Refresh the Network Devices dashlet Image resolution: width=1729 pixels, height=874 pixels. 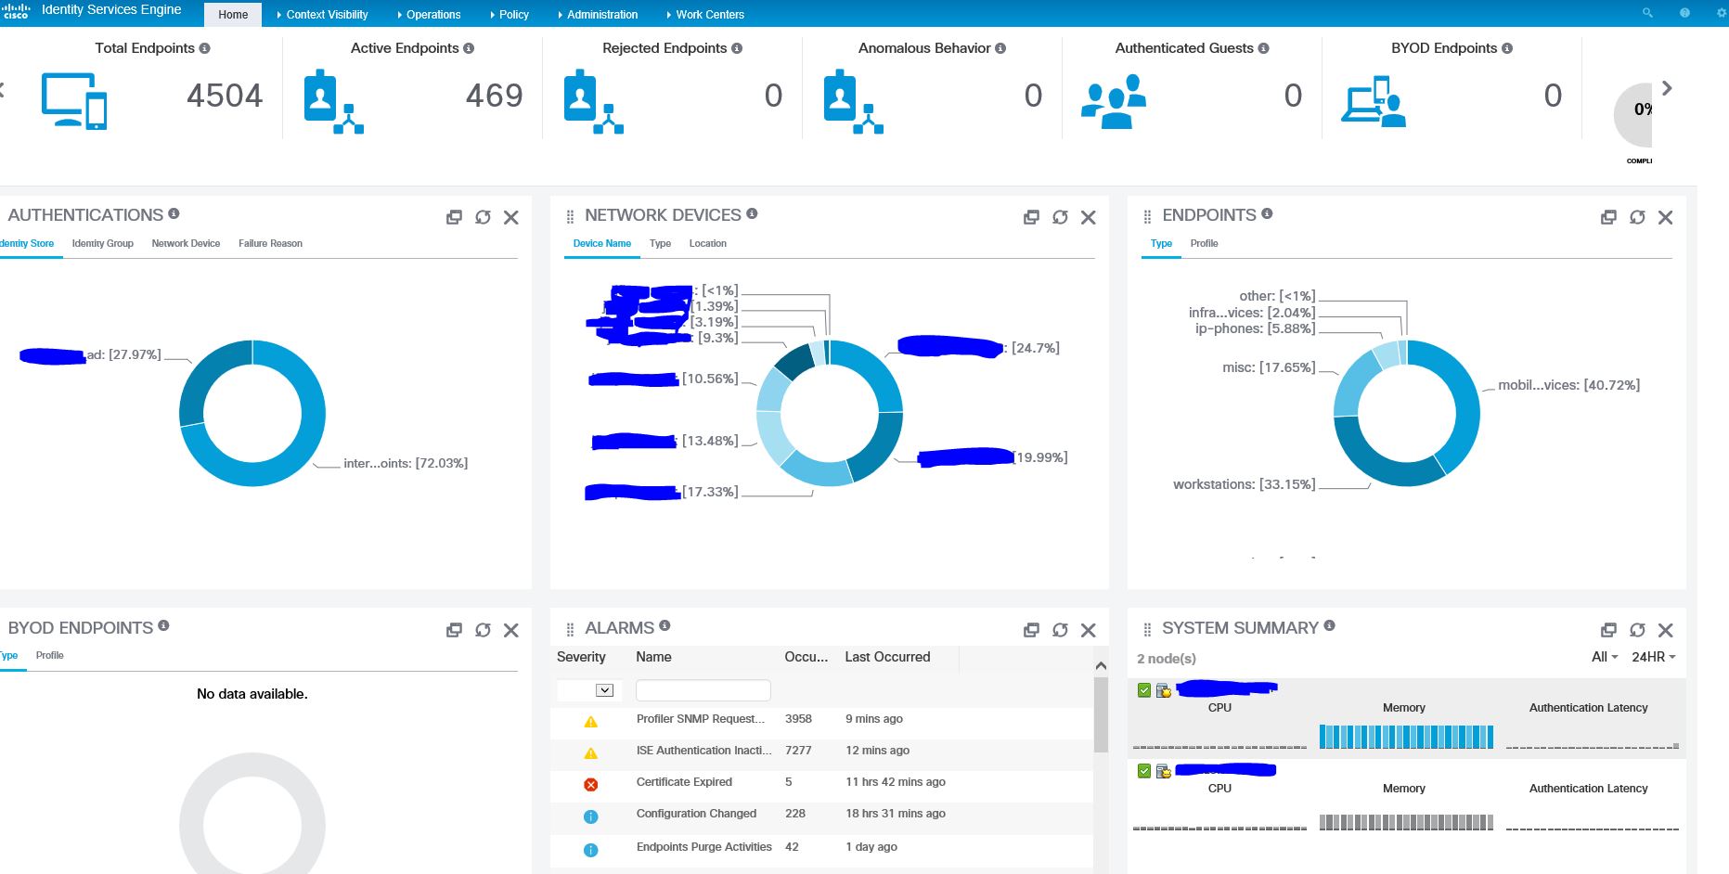point(1060,217)
